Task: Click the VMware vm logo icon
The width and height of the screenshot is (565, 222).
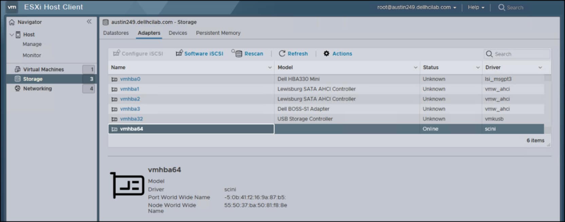Action: pyautogui.click(x=12, y=7)
